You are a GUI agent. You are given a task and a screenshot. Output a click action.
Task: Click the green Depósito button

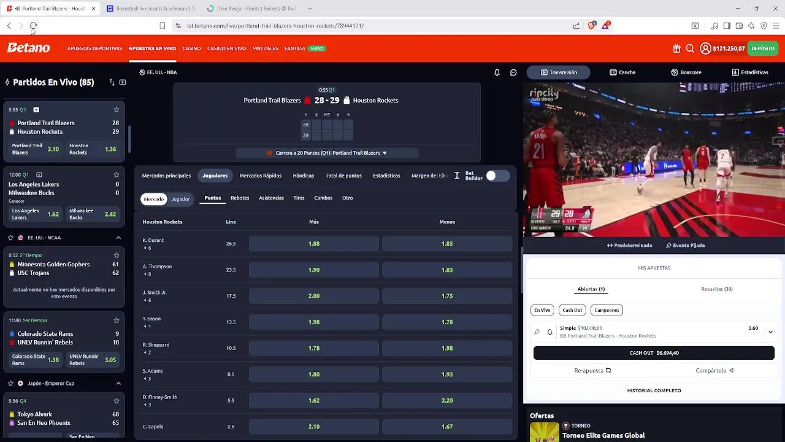click(x=763, y=48)
